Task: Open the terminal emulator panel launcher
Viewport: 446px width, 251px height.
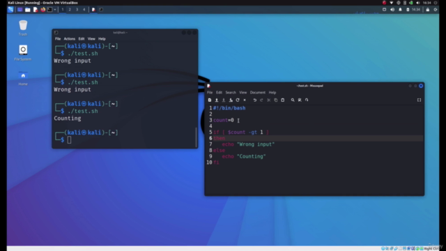Action: pos(49,9)
